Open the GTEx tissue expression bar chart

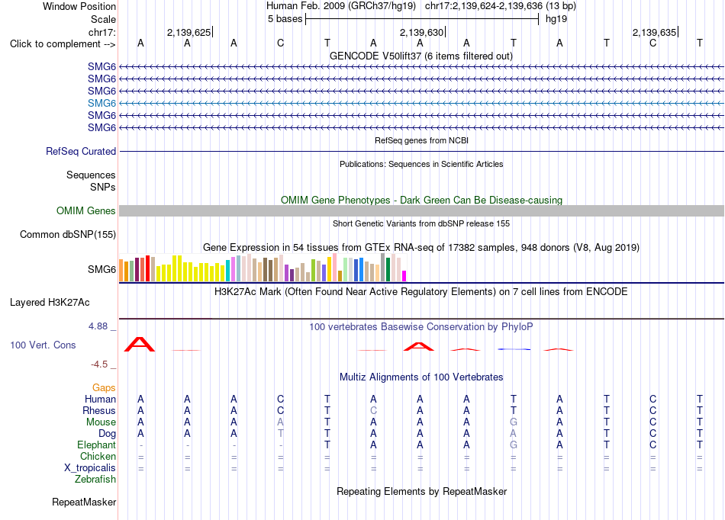[263, 268]
